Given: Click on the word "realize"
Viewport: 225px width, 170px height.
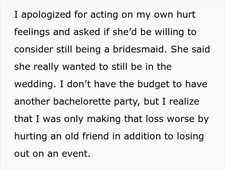Looking at the screenshot, I should pos(184,101).
